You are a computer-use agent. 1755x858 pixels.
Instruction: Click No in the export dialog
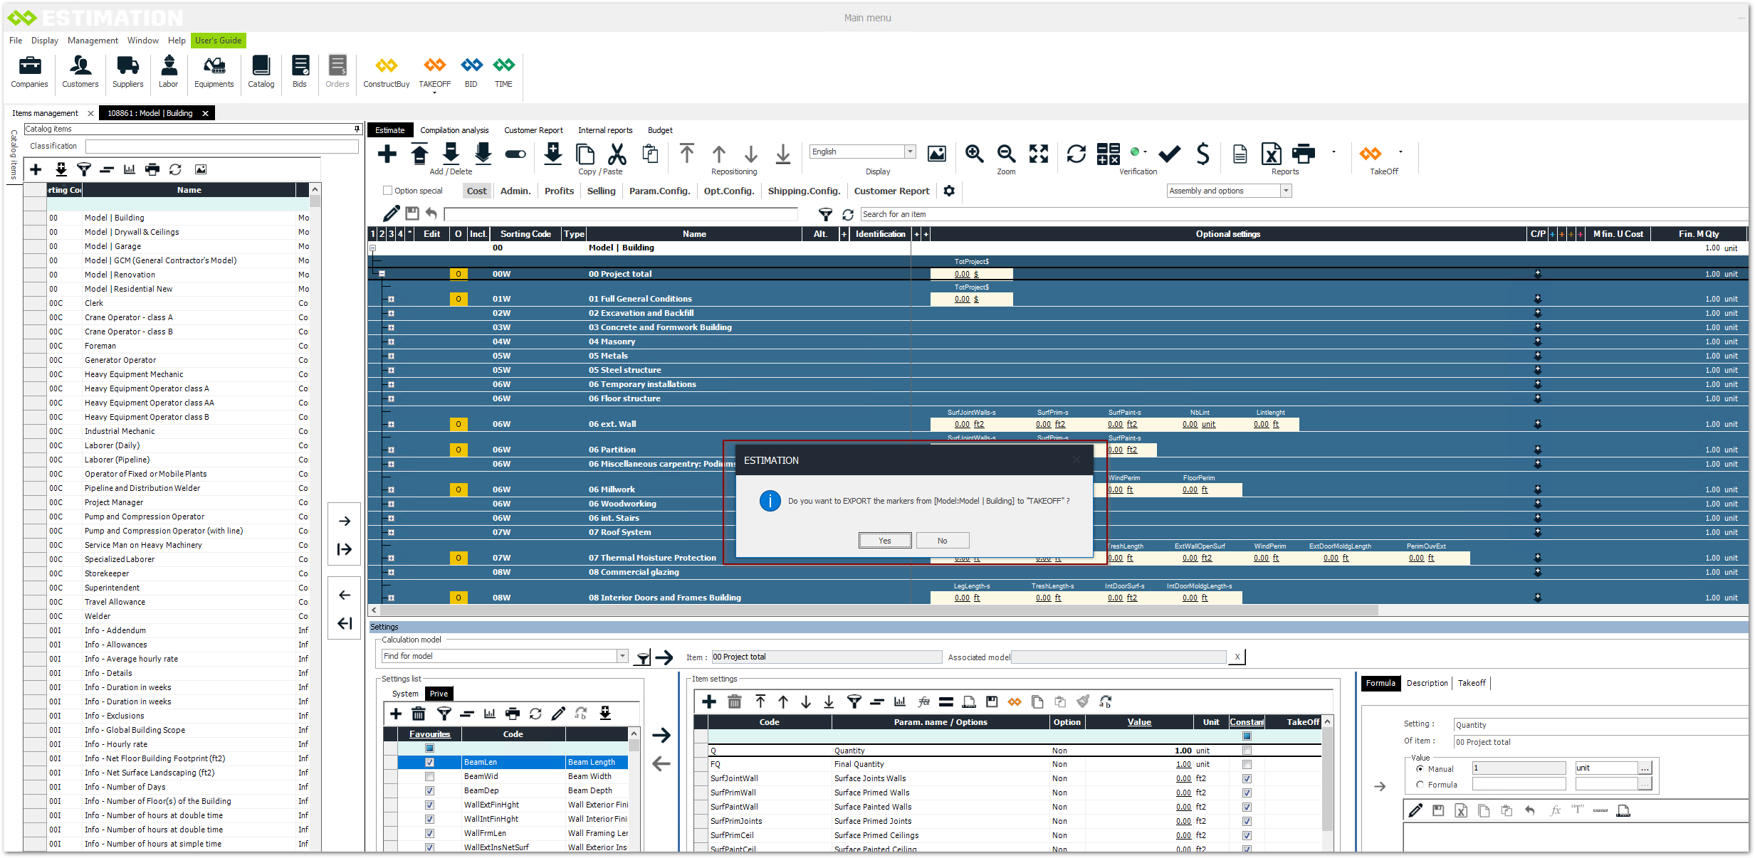(x=942, y=541)
